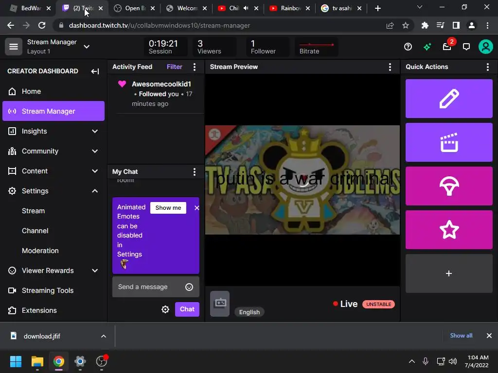The width and height of the screenshot is (498, 373).
Task: Open the help question mark icon
Action: [x=408, y=47]
